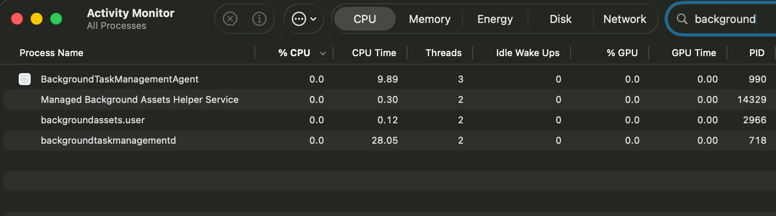Sort by the Threads column header
Viewport: 776px width, 216px height.
click(x=443, y=53)
